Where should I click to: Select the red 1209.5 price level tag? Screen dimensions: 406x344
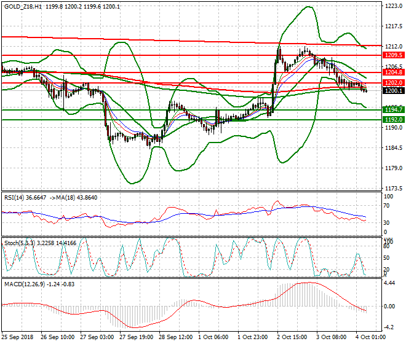392,55
